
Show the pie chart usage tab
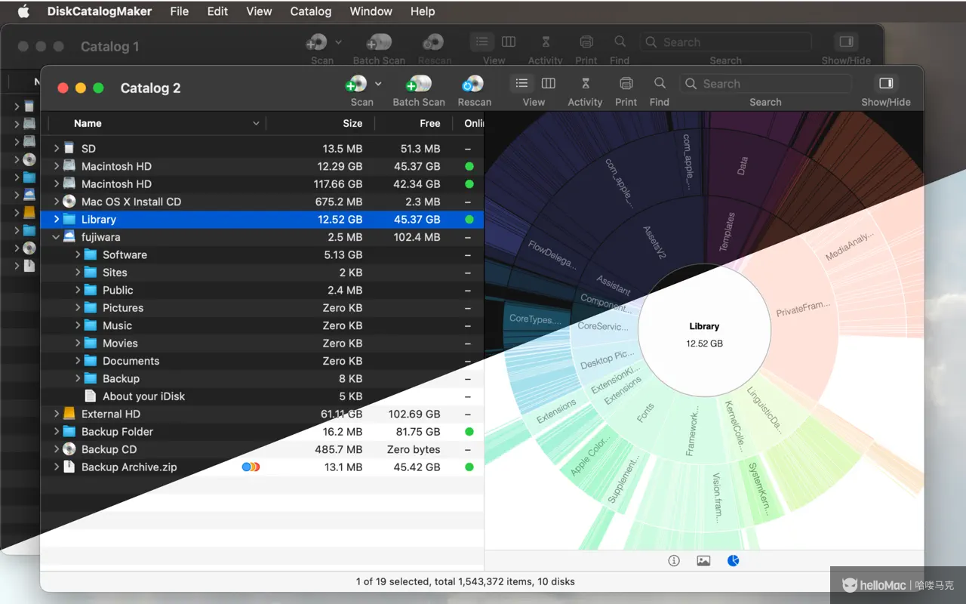(734, 560)
